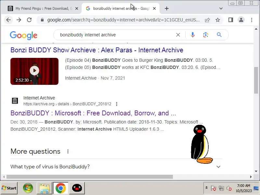Show hidden tray icons arrow

click(206, 188)
